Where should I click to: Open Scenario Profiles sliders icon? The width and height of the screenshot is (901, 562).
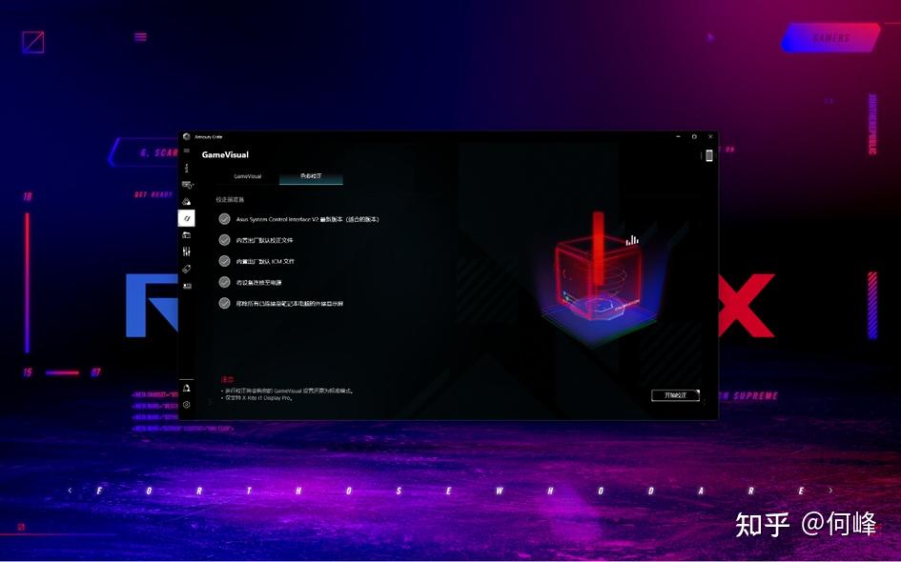coord(186,251)
